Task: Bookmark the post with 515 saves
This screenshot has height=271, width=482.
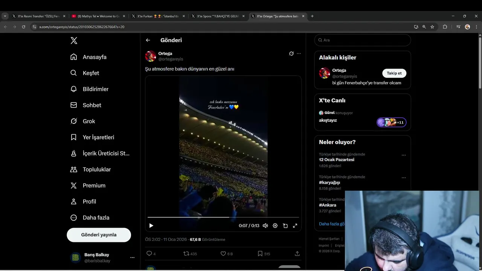Action: [x=264, y=254]
